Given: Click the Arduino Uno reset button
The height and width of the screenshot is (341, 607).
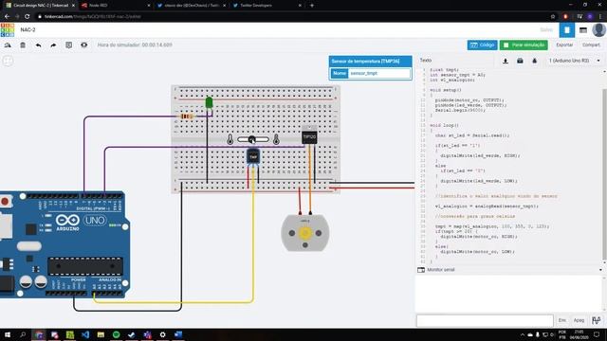Looking at the screenshot, I should click(5, 202).
